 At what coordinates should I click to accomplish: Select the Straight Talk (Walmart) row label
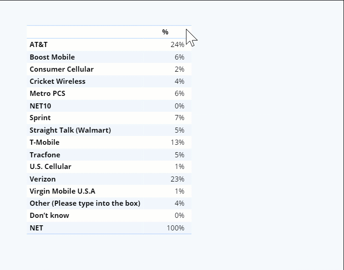(70, 130)
